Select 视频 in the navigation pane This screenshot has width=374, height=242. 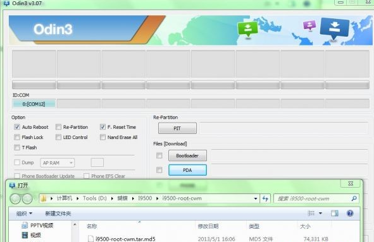(x=32, y=235)
